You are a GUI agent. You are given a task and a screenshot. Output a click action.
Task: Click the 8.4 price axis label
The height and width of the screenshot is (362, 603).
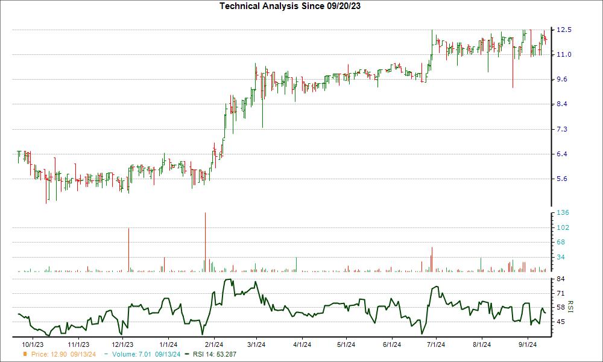(562, 104)
